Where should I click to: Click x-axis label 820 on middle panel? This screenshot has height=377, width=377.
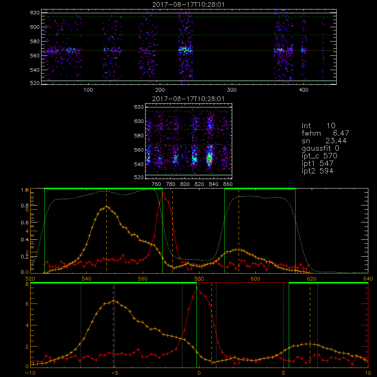199,184
